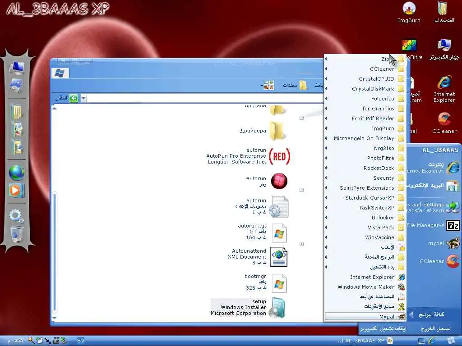Launch the orange media player dock icon
This screenshot has height=346, width=462.
click(x=17, y=191)
